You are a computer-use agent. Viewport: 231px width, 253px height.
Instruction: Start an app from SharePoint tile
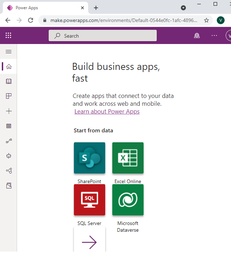(90, 158)
